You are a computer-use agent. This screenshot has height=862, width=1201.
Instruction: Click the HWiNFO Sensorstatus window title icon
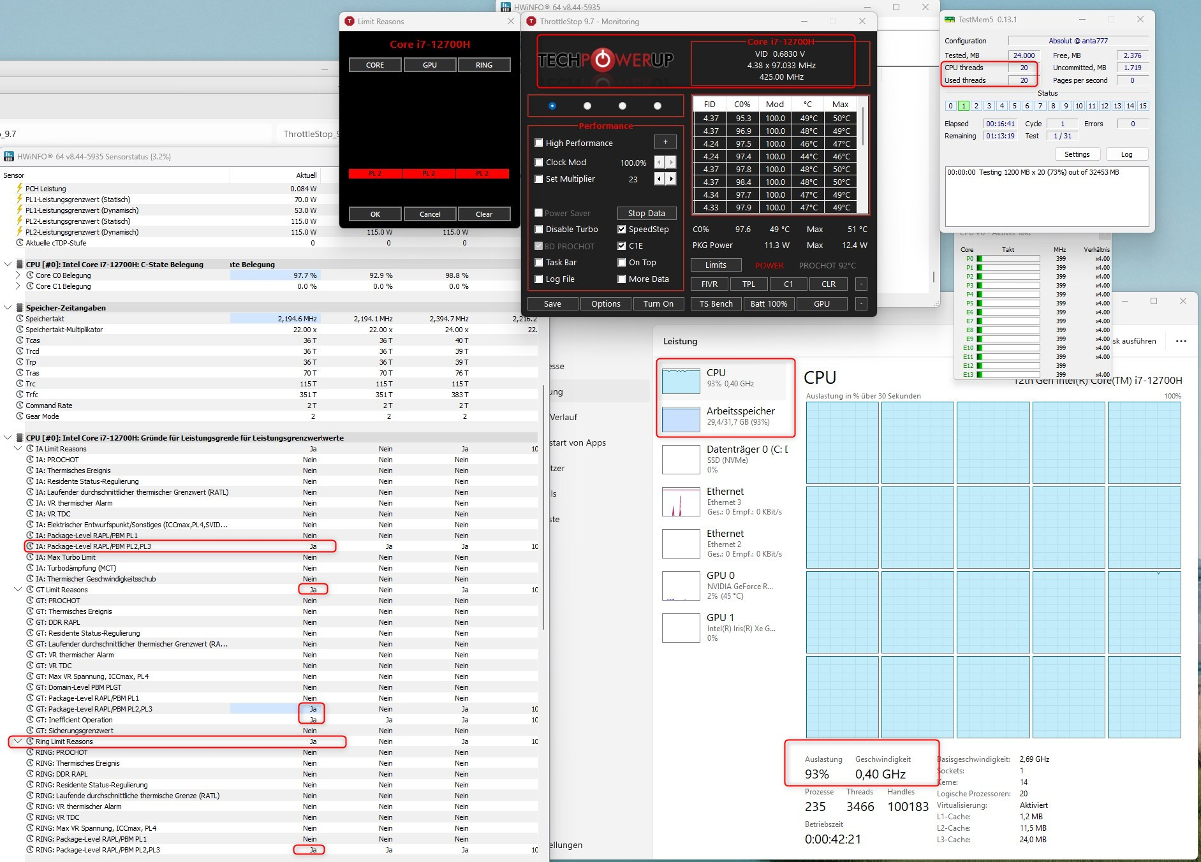click(x=9, y=156)
